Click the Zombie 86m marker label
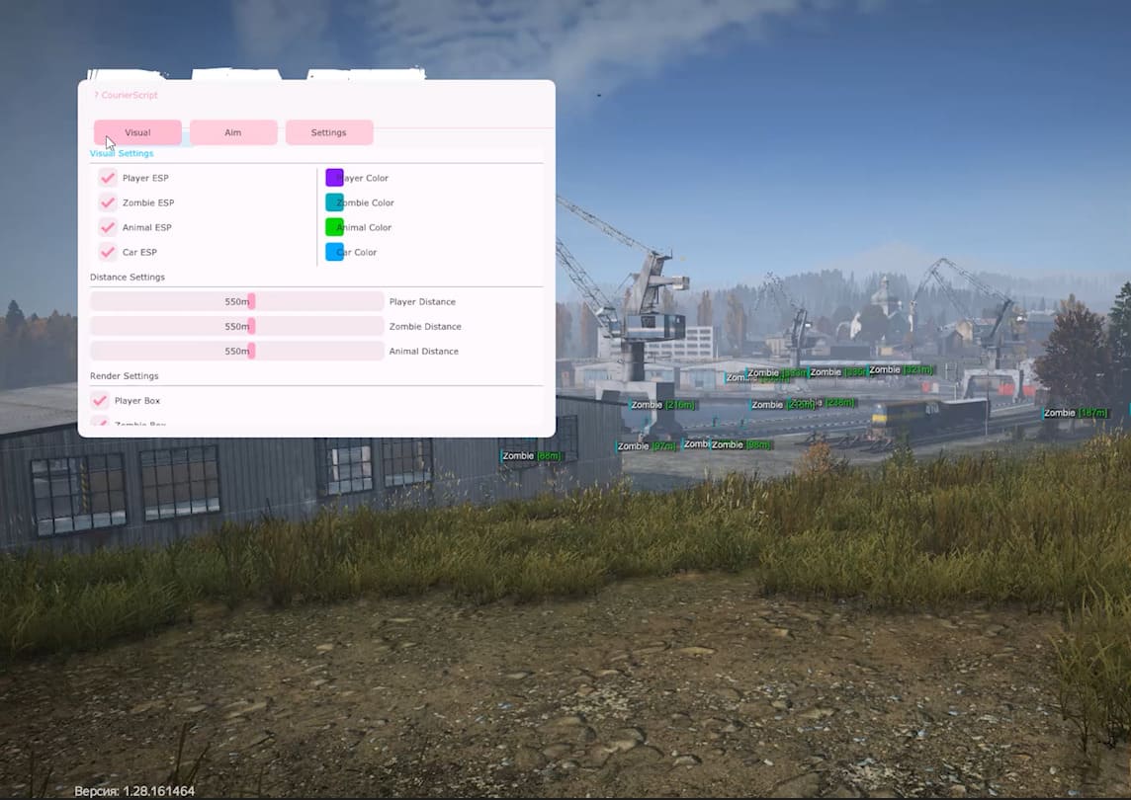The image size is (1131, 800). 531,456
